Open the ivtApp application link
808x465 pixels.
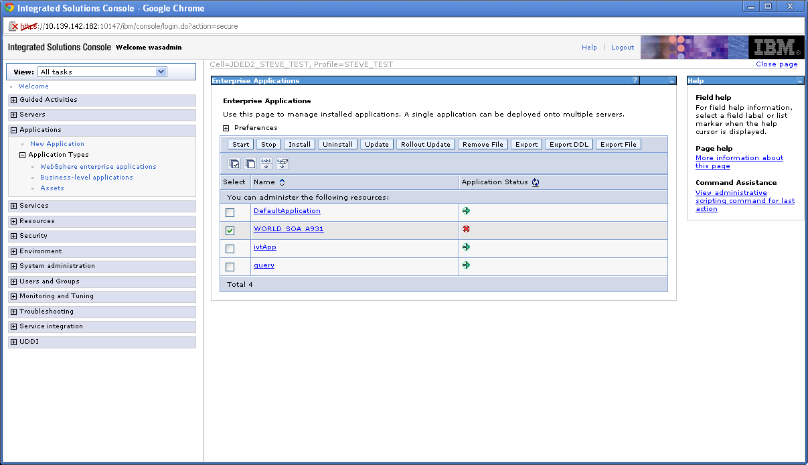coord(265,247)
